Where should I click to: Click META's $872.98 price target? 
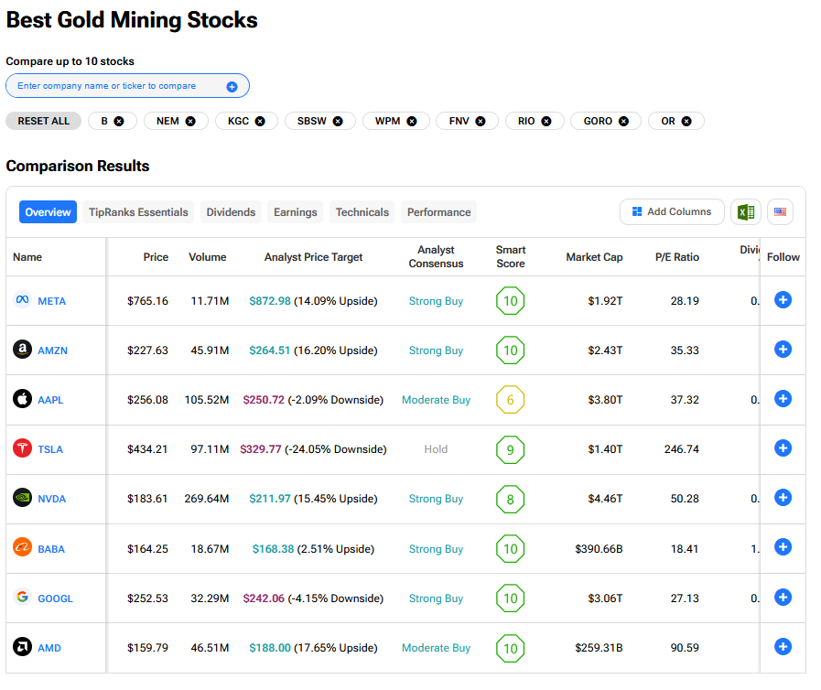pos(270,301)
